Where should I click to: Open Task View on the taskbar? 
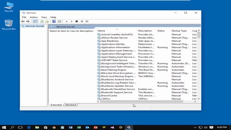20,127
